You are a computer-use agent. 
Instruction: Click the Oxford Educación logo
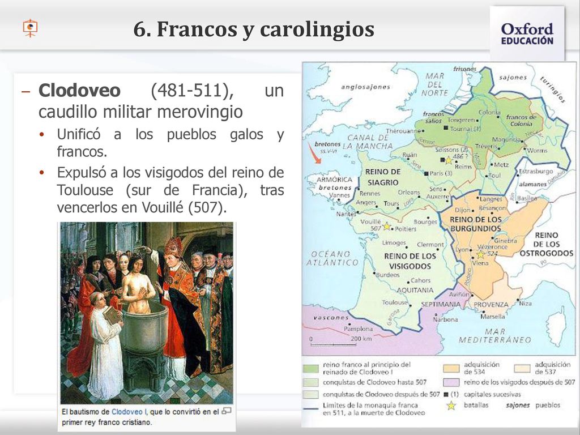pos(527,33)
